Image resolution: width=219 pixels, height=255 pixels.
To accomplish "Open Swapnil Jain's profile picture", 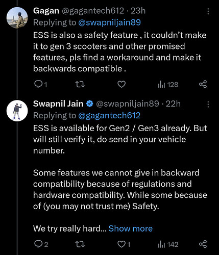I will coord(17,111).
